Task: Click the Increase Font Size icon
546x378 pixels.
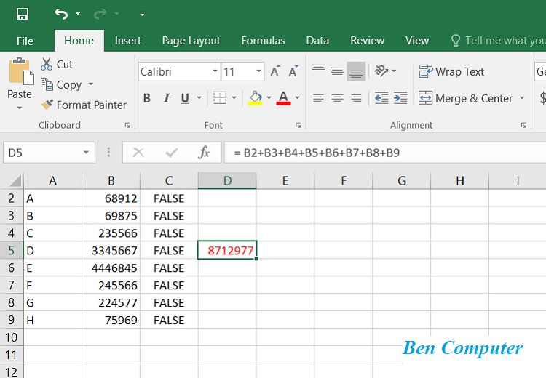Action: pos(275,71)
